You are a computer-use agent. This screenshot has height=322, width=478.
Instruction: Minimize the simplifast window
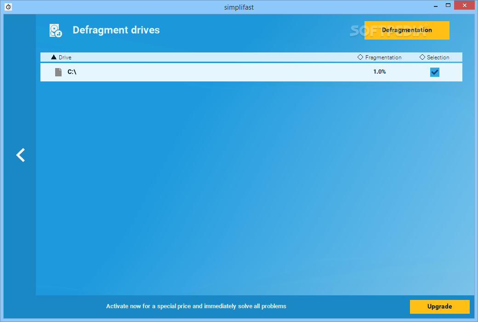[436, 6]
